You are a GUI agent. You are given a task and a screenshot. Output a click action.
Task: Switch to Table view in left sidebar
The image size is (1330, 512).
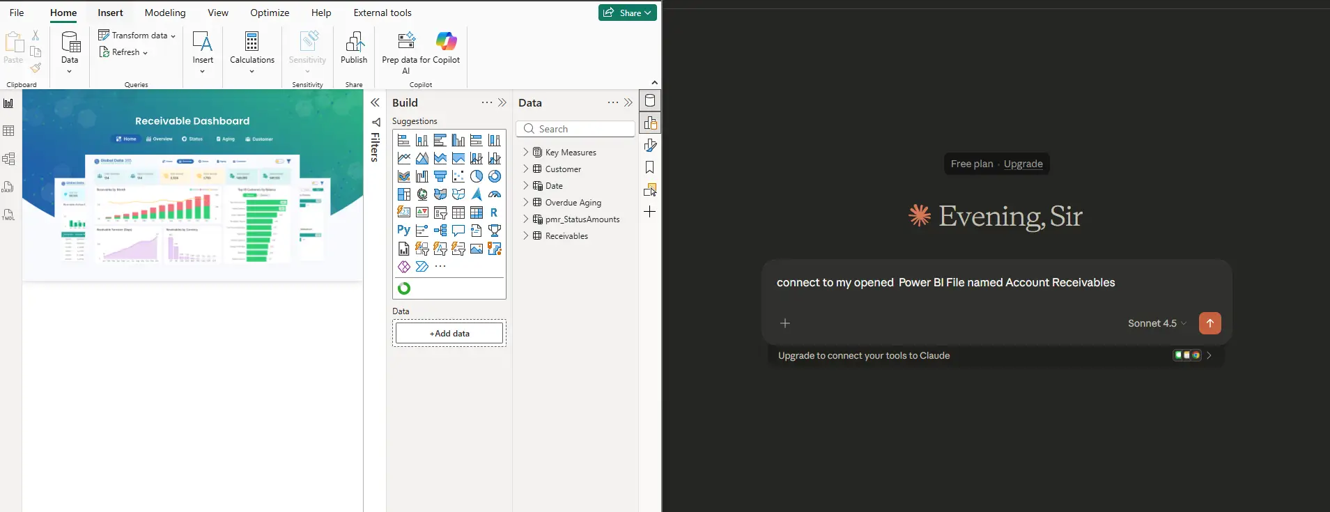click(8, 131)
